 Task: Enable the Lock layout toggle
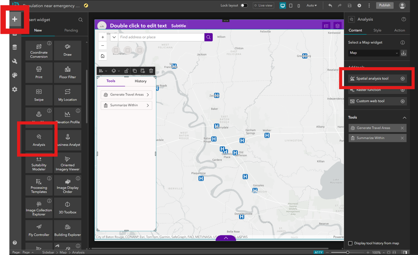[244, 5]
